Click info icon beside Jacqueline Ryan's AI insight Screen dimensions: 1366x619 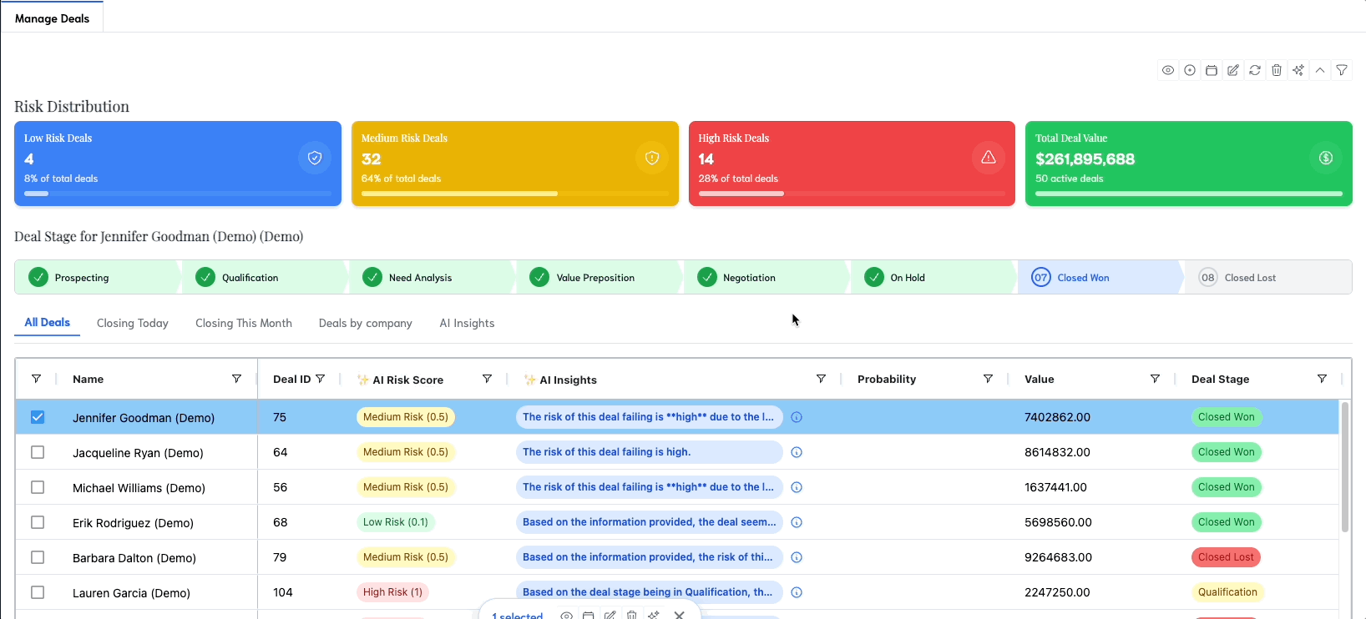point(797,452)
